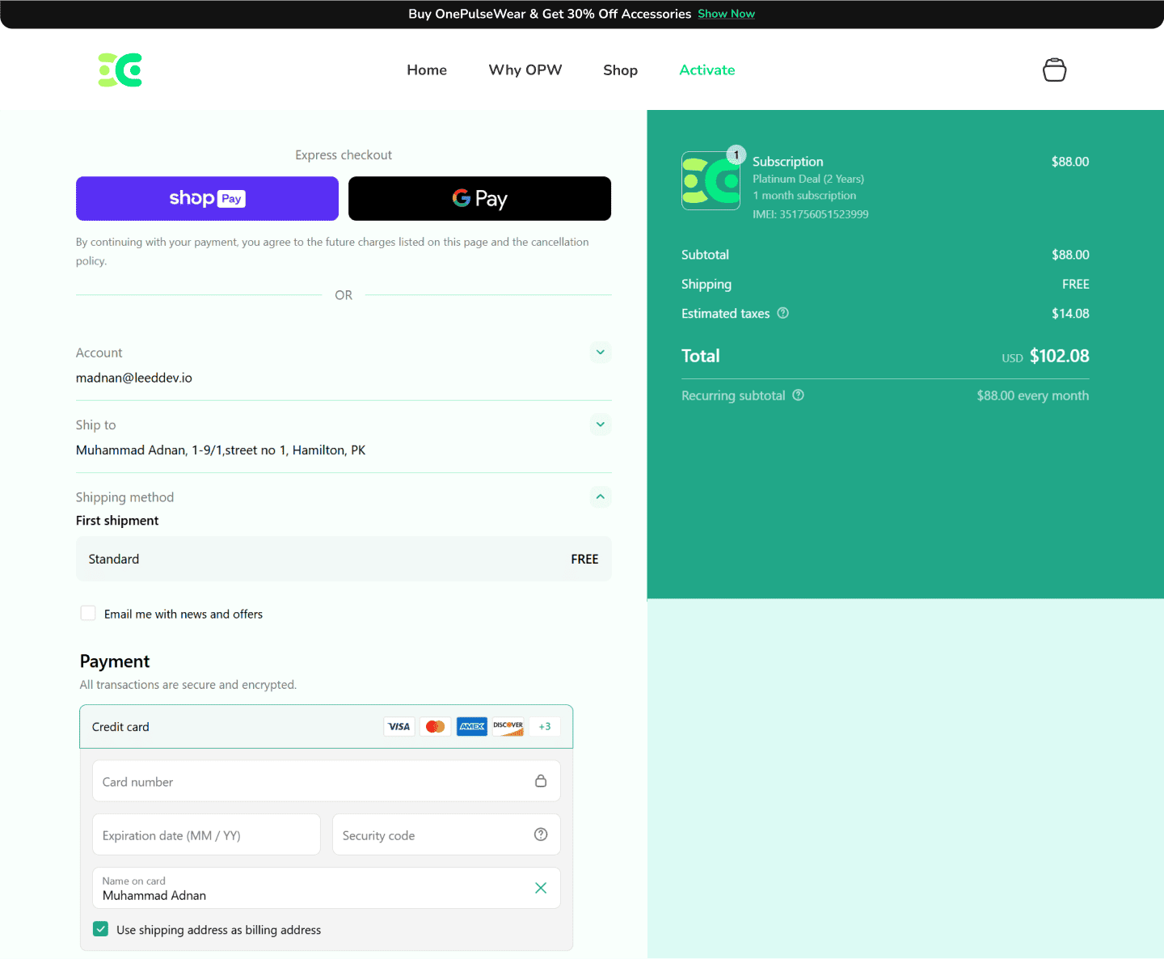The image size is (1164, 959).
Task: Select the Credit card payment option
Action: pos(326,726)
